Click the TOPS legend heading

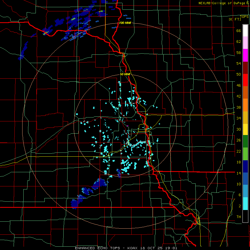click(x=244, y=17)
